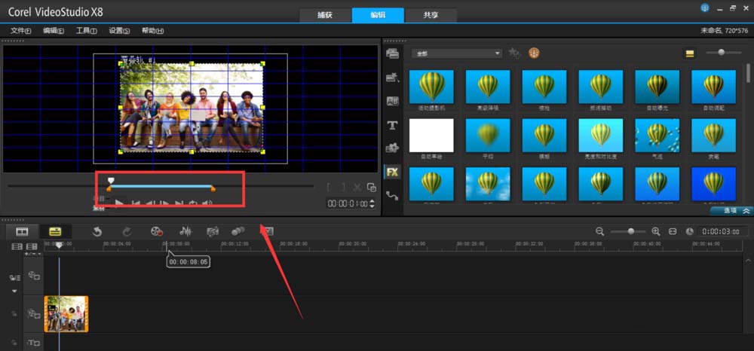Zoom in on the timeline
The height and width of the screenshot is (351, 754).
point(655,231)
